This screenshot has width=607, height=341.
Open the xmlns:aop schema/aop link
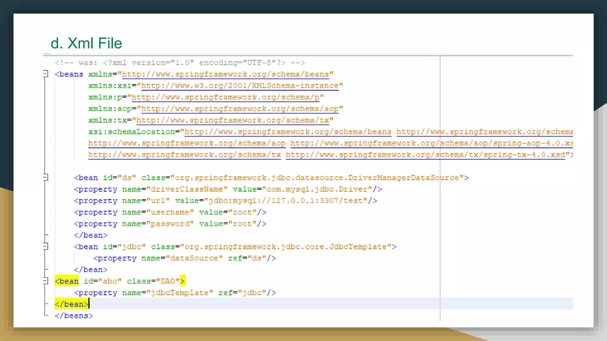pos(239,109)
